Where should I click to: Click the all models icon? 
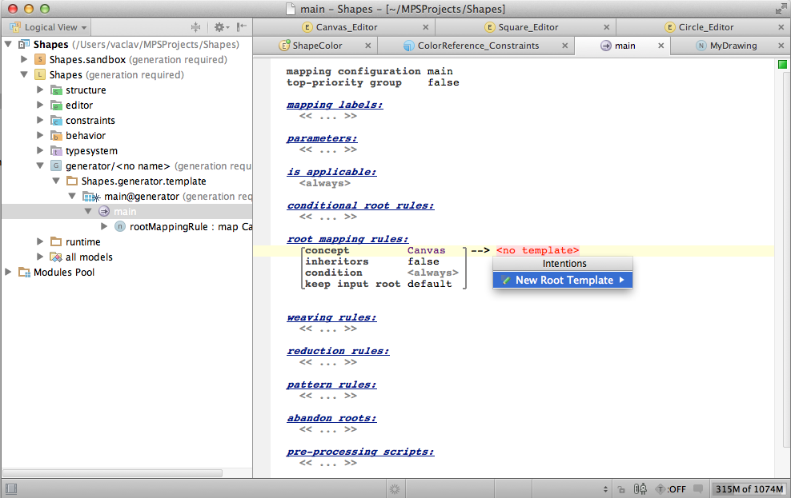(x=56, y=257)
